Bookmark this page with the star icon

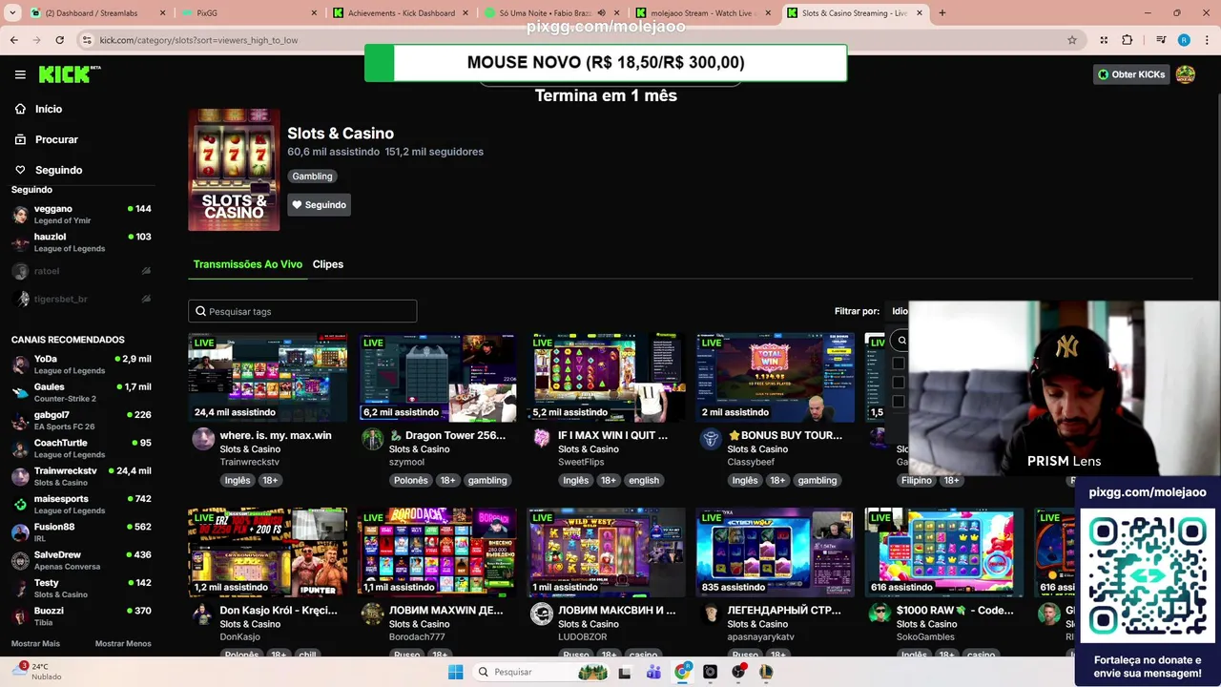coord(1072,40)
